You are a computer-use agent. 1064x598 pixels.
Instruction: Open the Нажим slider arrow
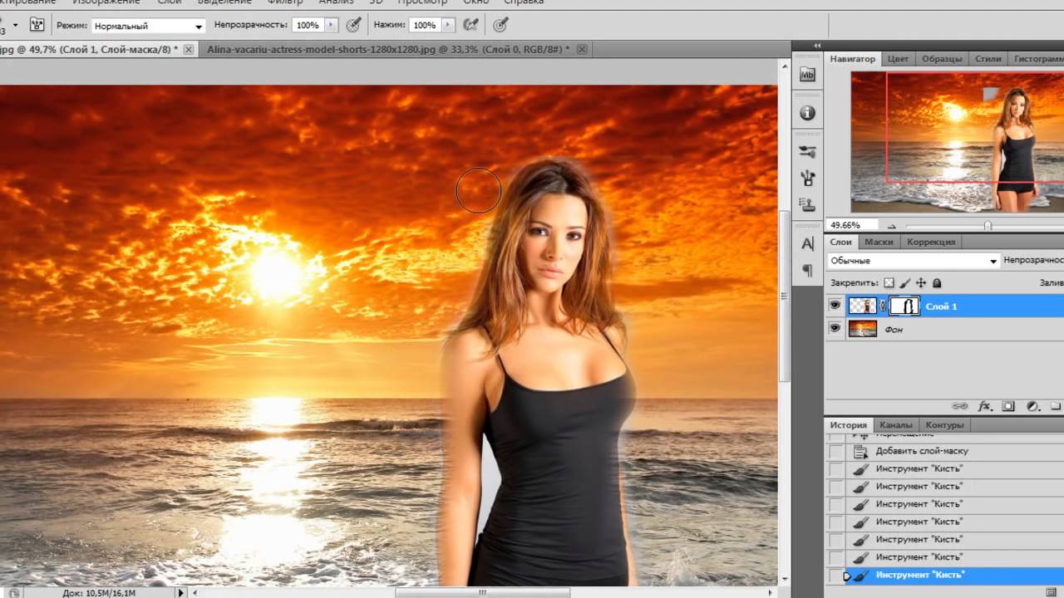pyautogui.click(x=448, y=26)
